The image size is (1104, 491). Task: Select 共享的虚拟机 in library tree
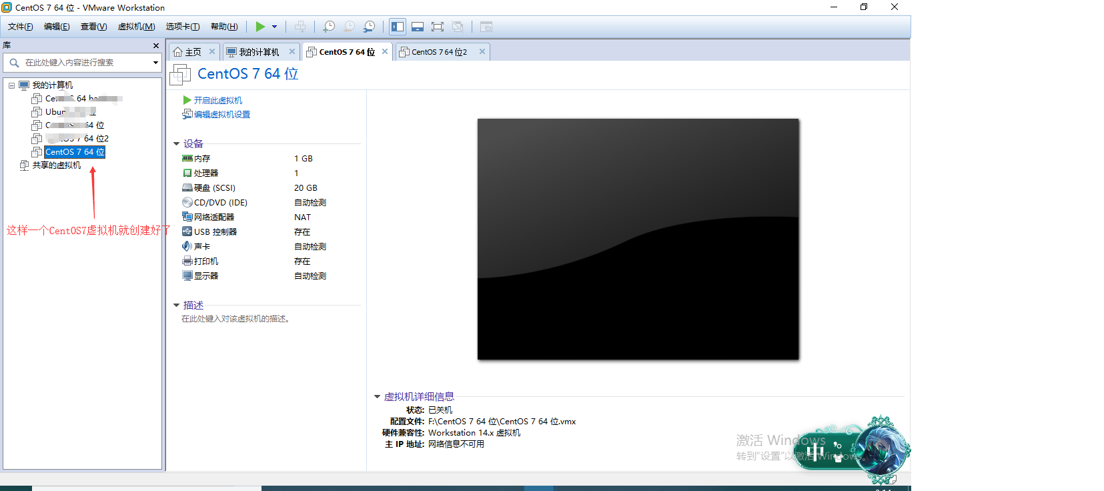tap(57, 165)
